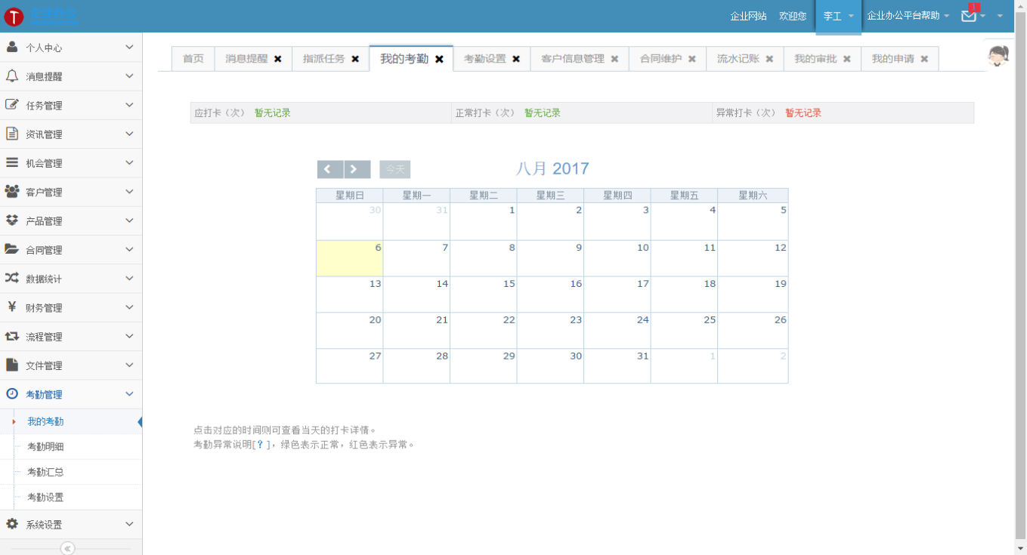Open the mail envelope notifications icon
Viewport: 1027px width, 555px height.
pyautogui.click(x=969, y=16)
